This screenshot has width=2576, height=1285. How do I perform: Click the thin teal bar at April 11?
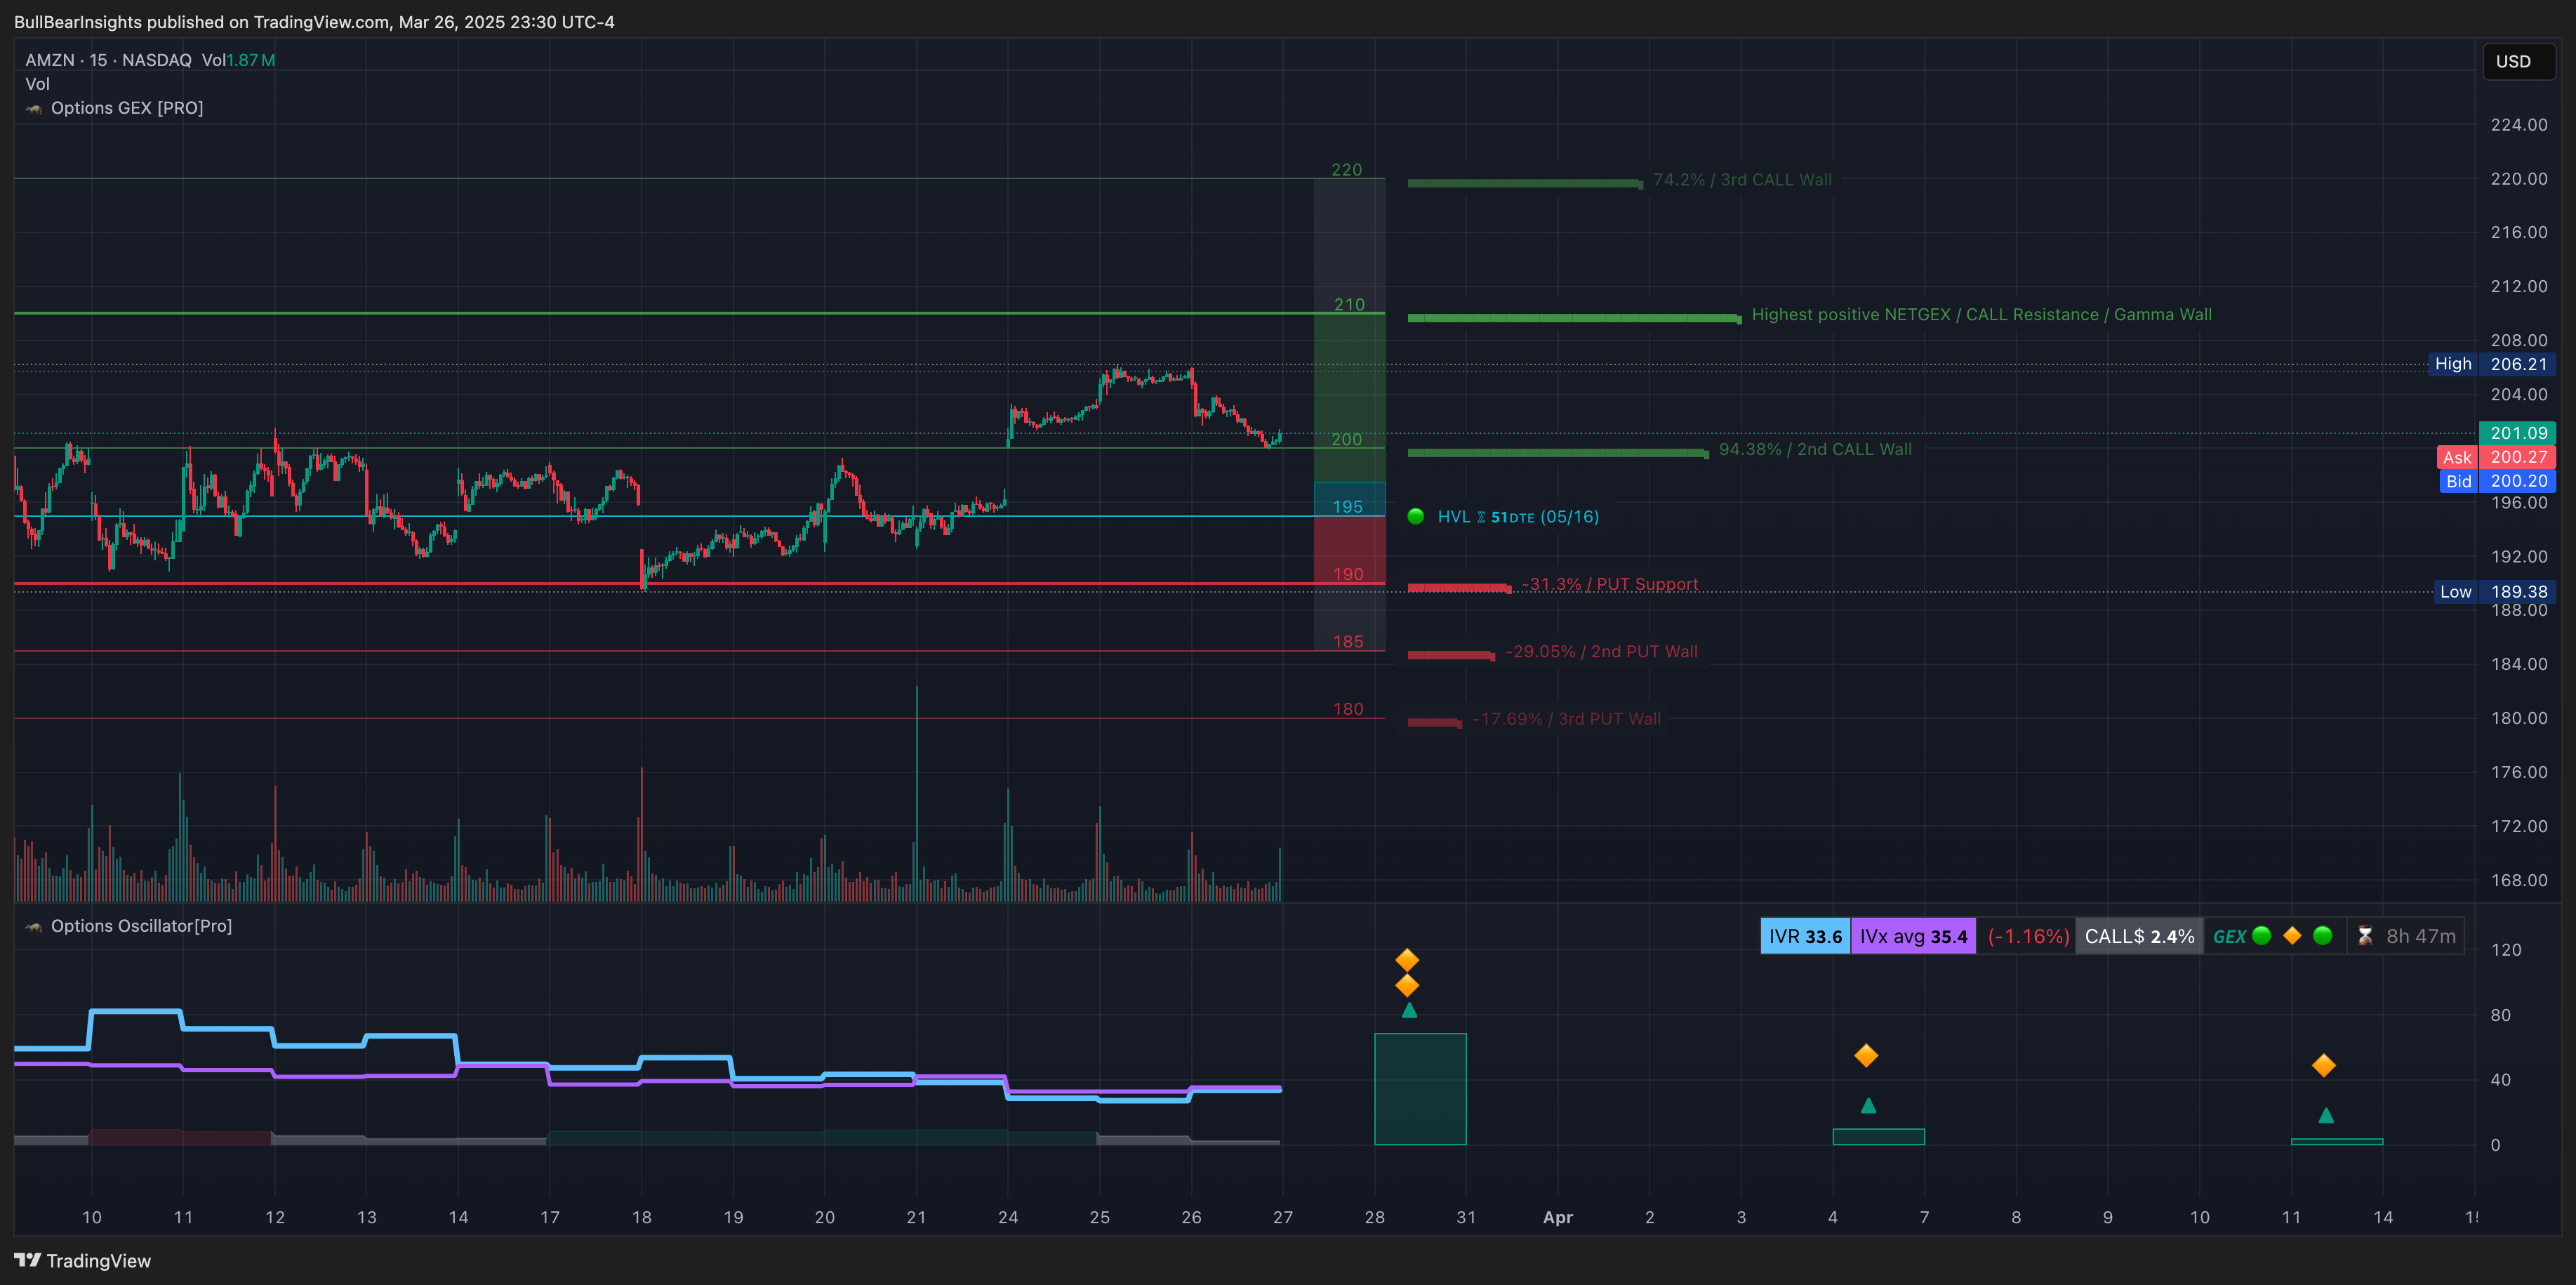coord(2336,1142)
